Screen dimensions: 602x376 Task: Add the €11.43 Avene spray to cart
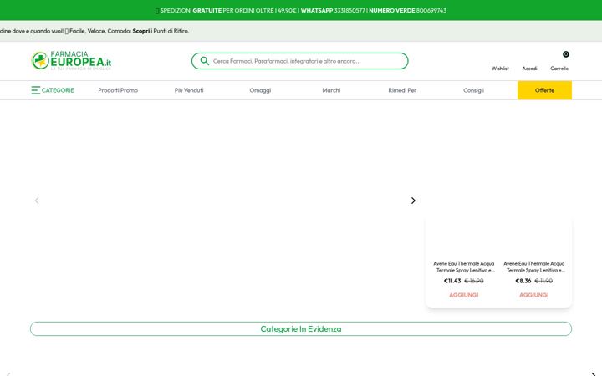[x=464, y=295]
